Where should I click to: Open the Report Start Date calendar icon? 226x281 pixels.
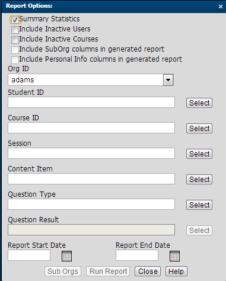[66, 256]
